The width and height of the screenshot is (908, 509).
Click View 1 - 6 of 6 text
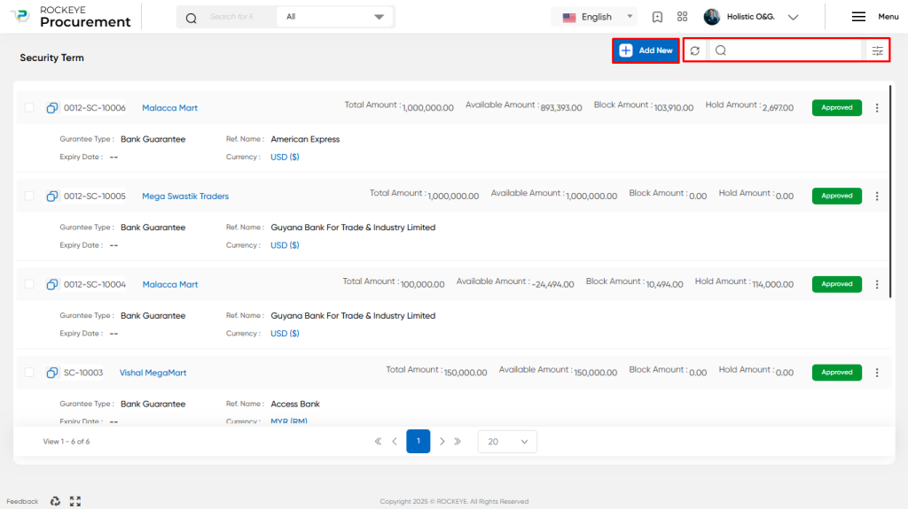point(66,442)
